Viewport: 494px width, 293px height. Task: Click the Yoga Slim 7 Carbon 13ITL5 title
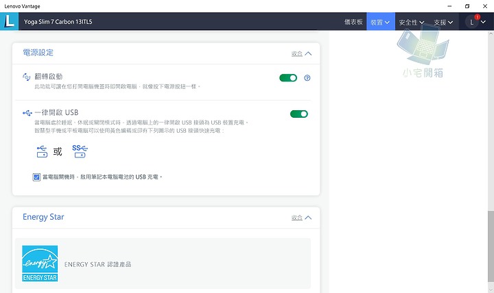point(58,22)
